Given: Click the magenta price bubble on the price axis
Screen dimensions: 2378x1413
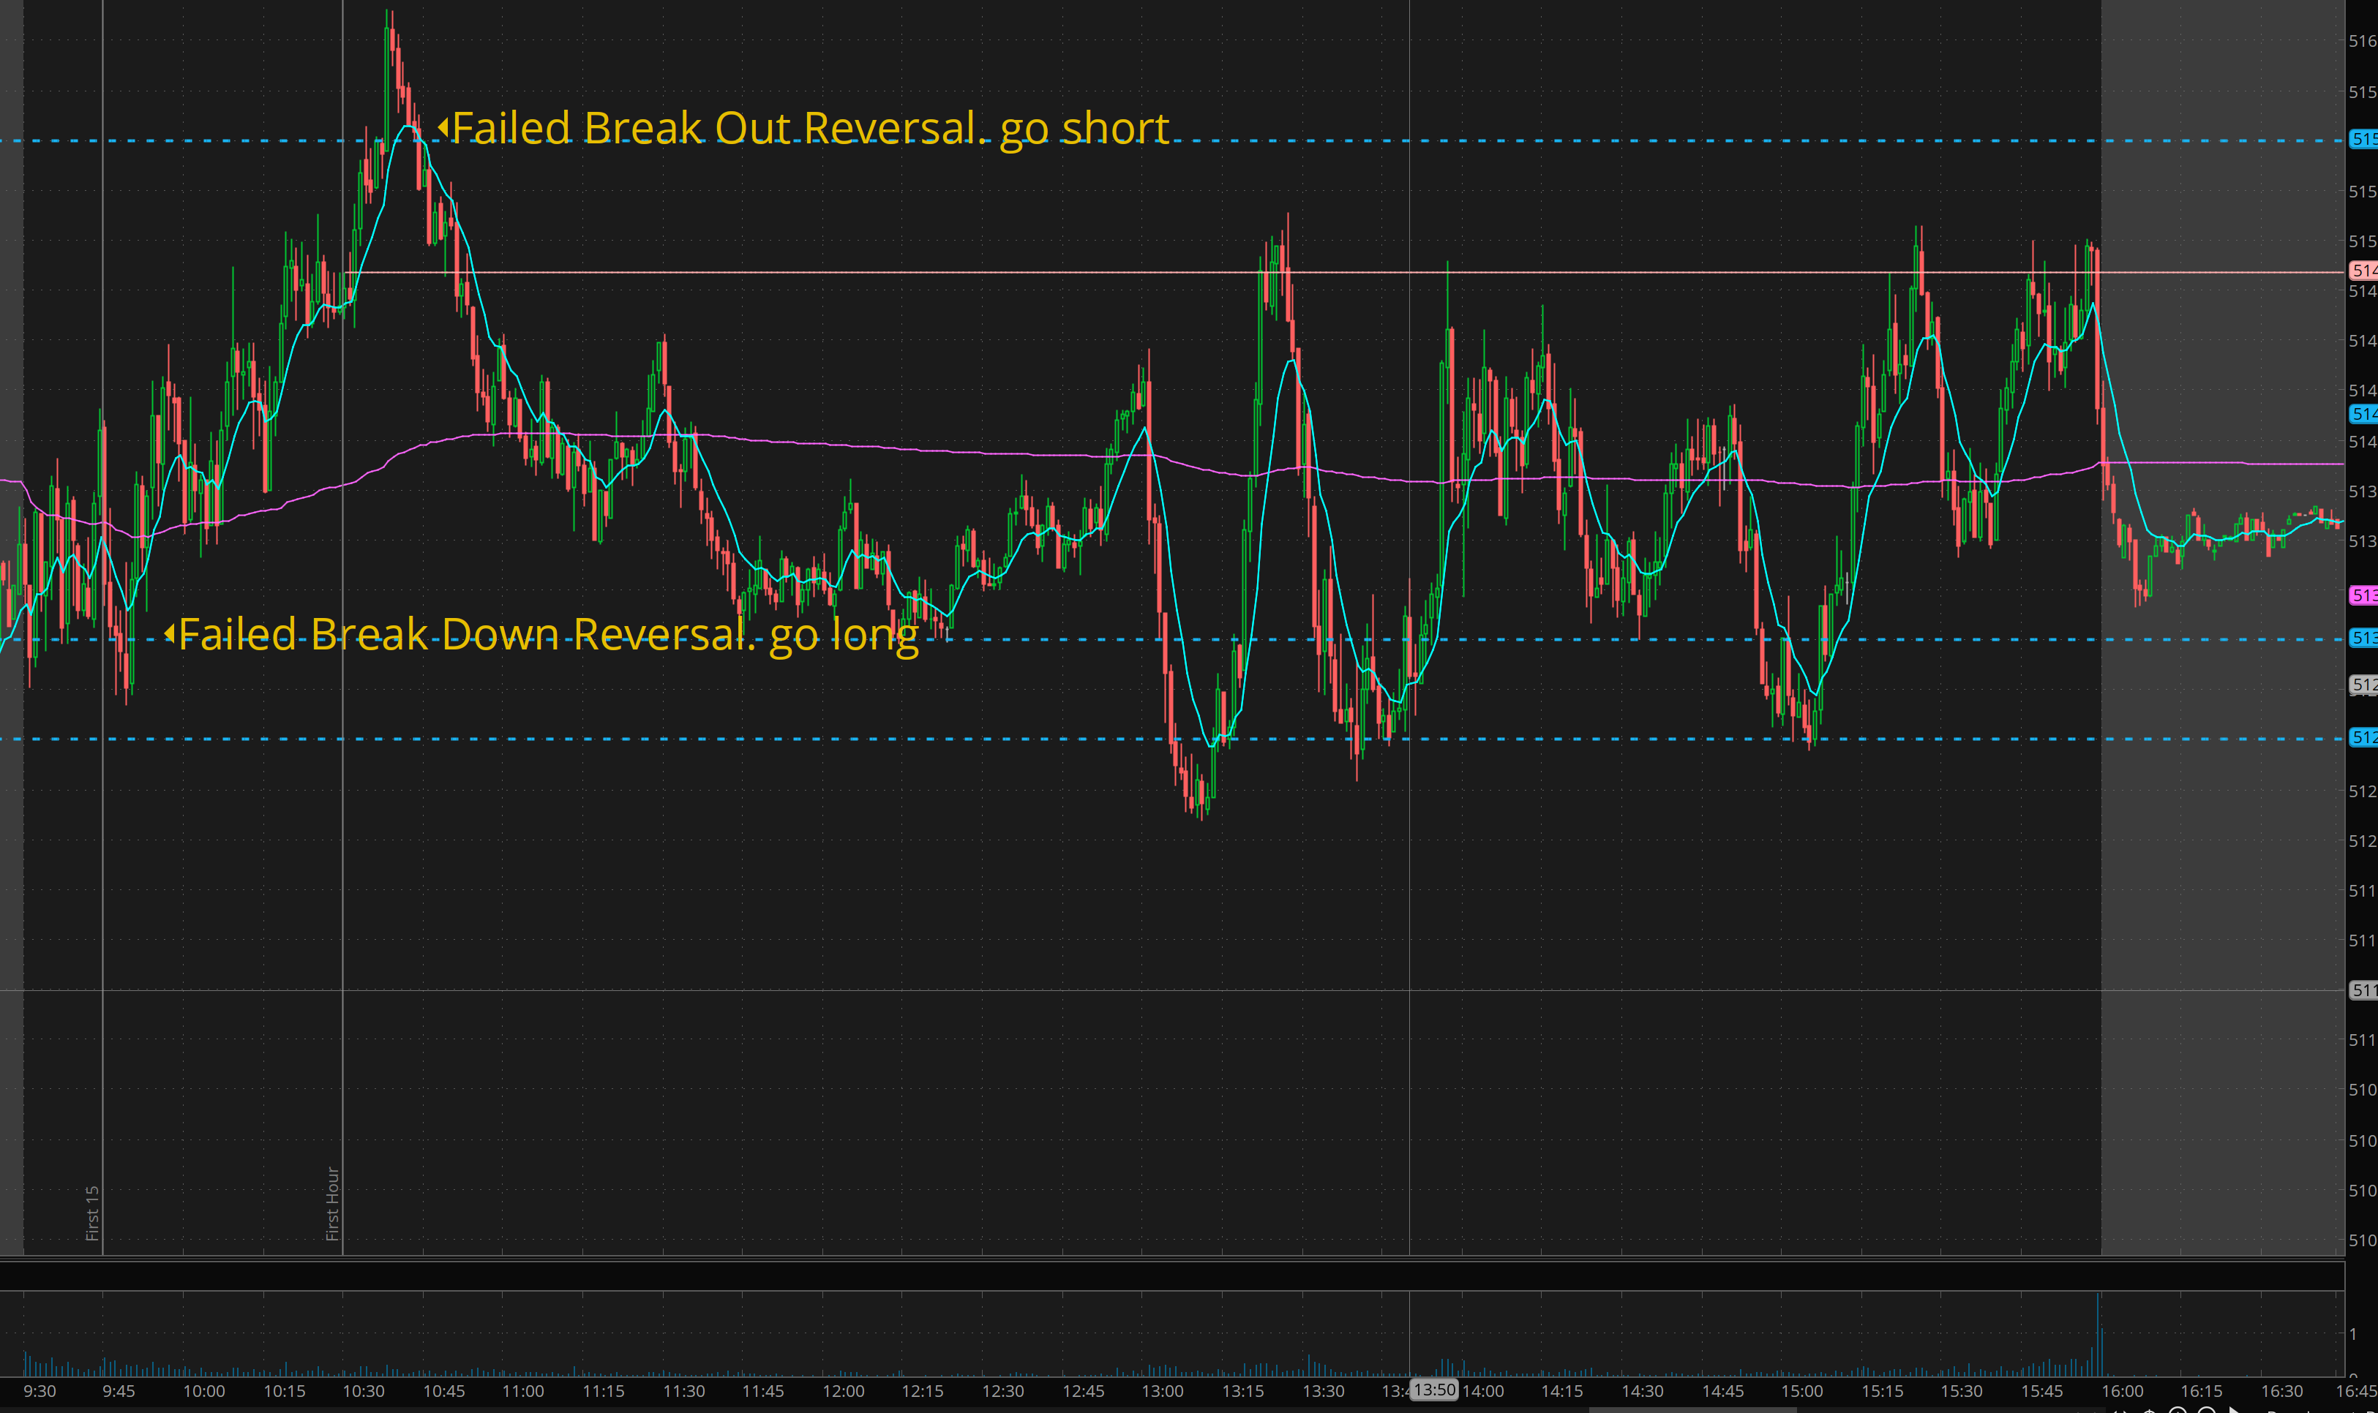Looking at the screenshot, I should [2363, 595].
